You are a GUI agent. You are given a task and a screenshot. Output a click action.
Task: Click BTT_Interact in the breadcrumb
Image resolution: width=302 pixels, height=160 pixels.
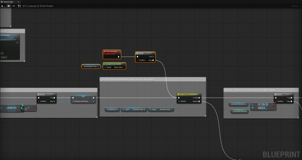point(29,6)
